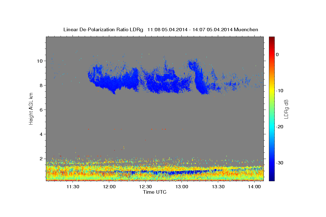Screen dimensions: 326x217
Task: Click the "LDRg dB" colorbar label
Action: tap(286, 109)
